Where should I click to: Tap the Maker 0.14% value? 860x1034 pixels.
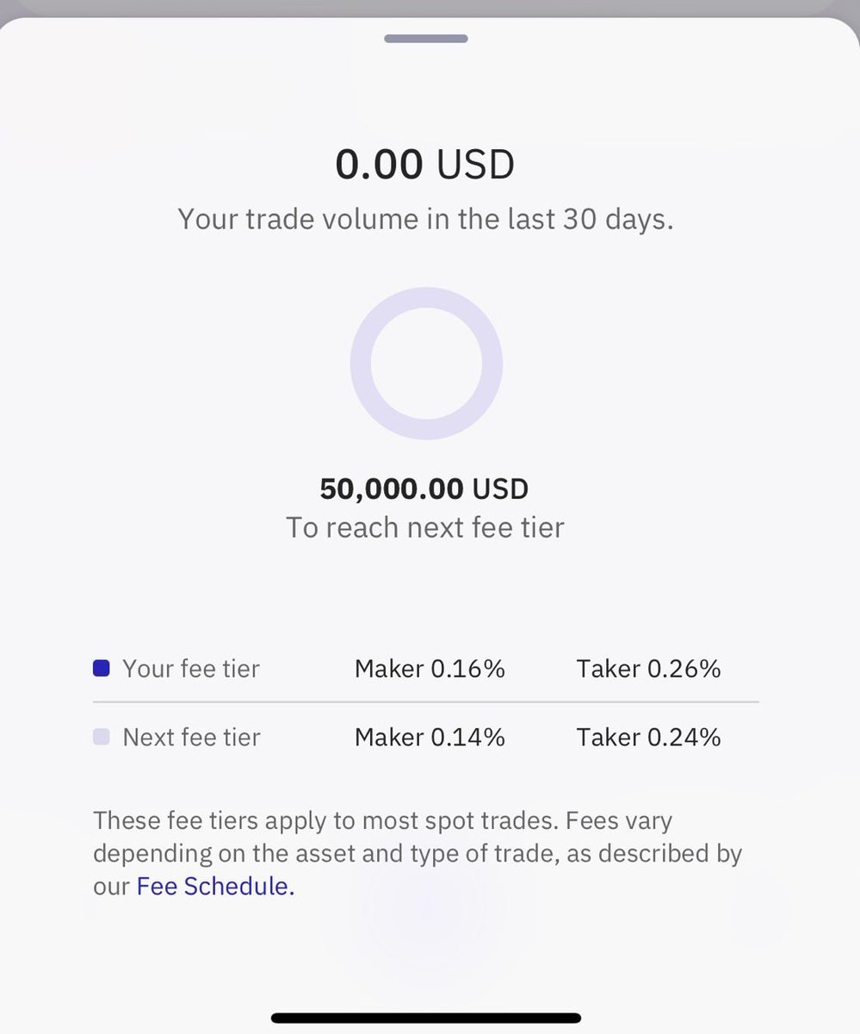click(x=430, y=738)
